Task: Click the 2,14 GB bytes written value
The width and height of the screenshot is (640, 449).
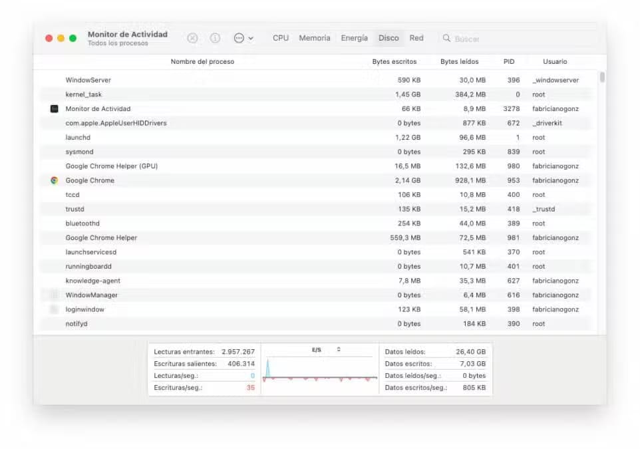Action: [x=407, y=180]
